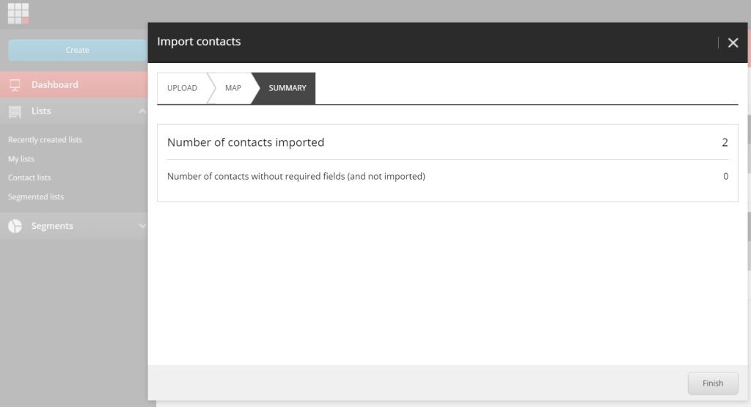Select the Lists sidebar heading
Viewport: 751px width, 407px height.
click(41, 111)
